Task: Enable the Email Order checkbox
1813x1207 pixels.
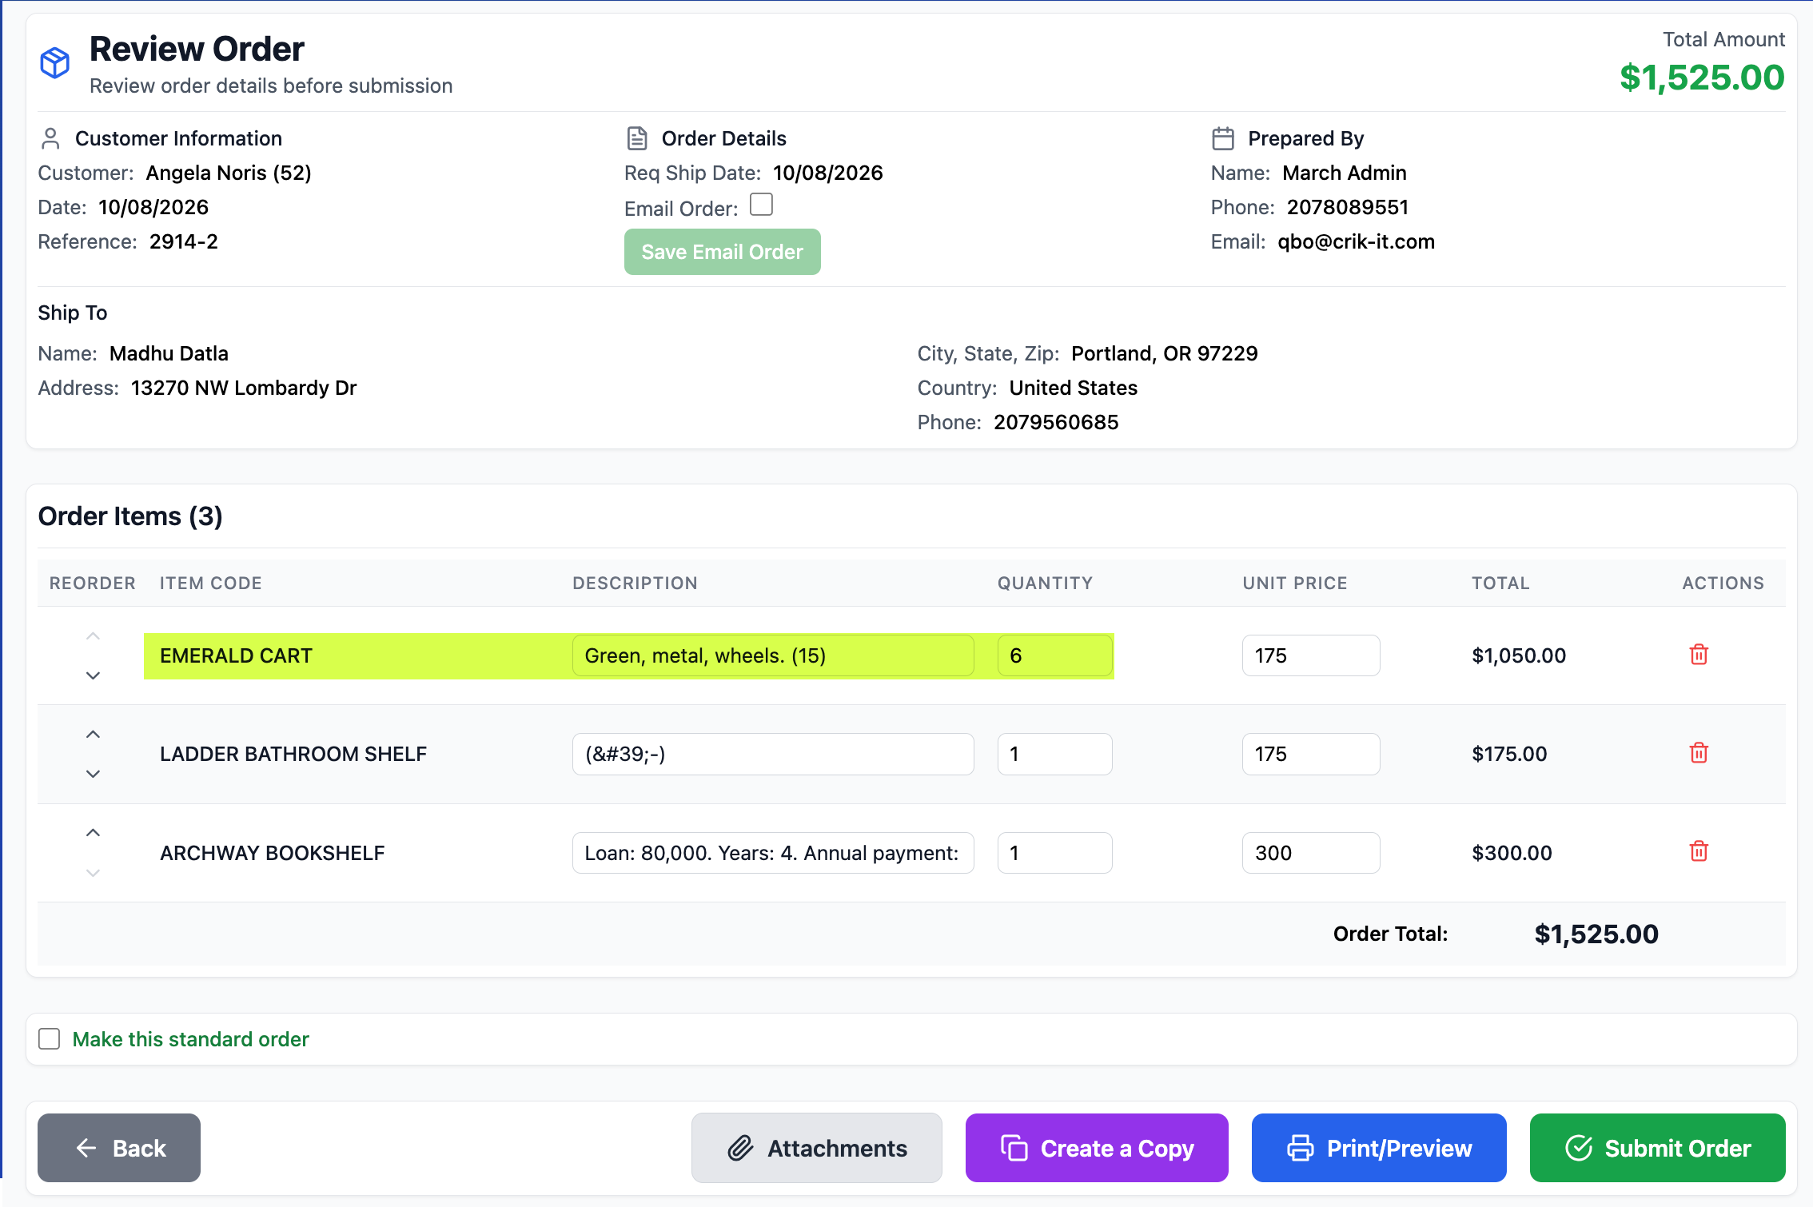Action: [x=762, y=205]
